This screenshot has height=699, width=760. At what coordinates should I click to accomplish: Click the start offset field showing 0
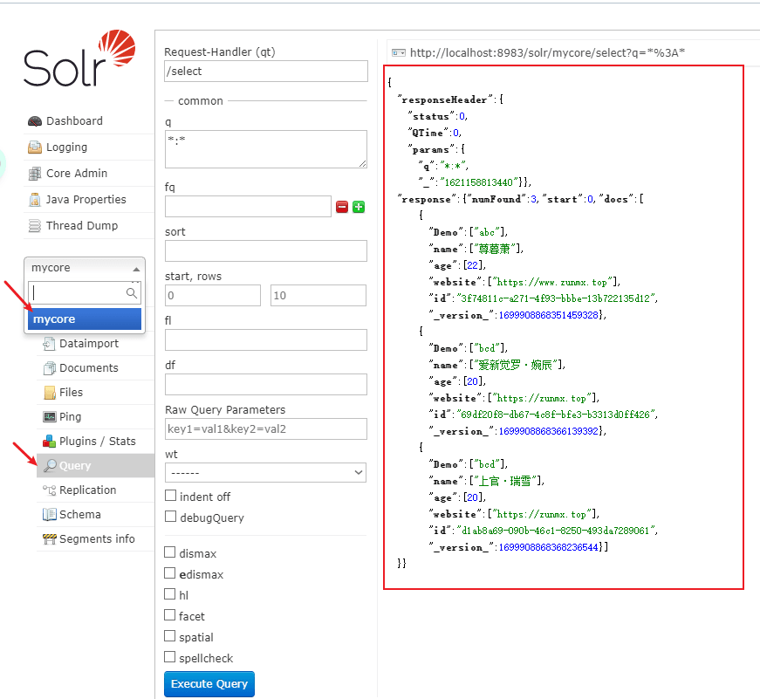(213, 296)
